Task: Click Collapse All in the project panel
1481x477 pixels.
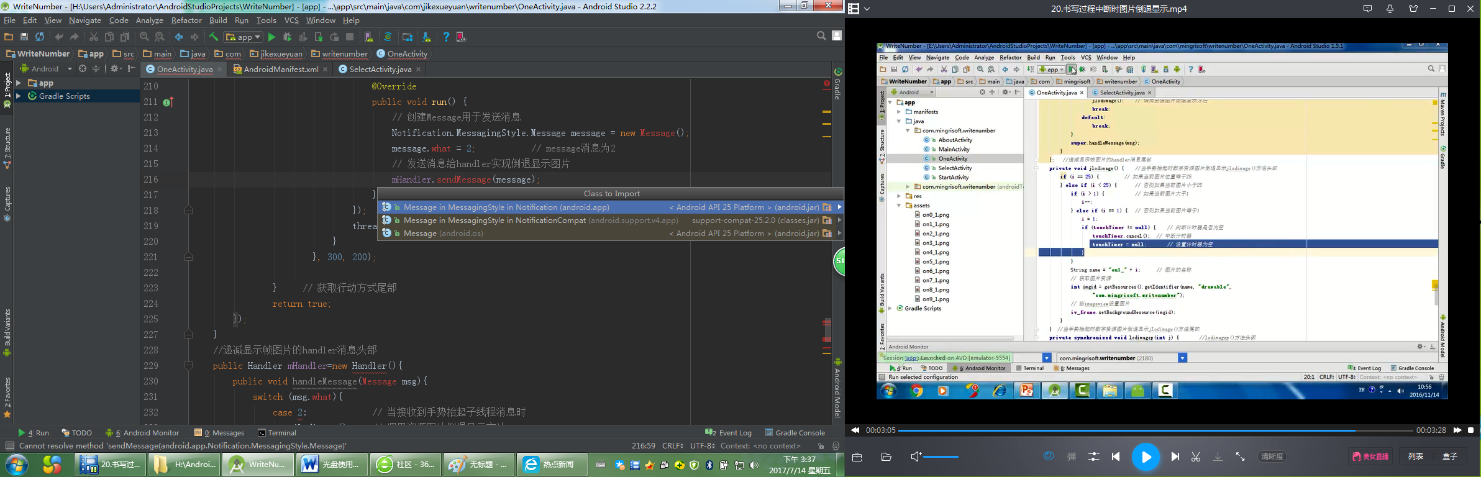Action: [x=96, y=68]
